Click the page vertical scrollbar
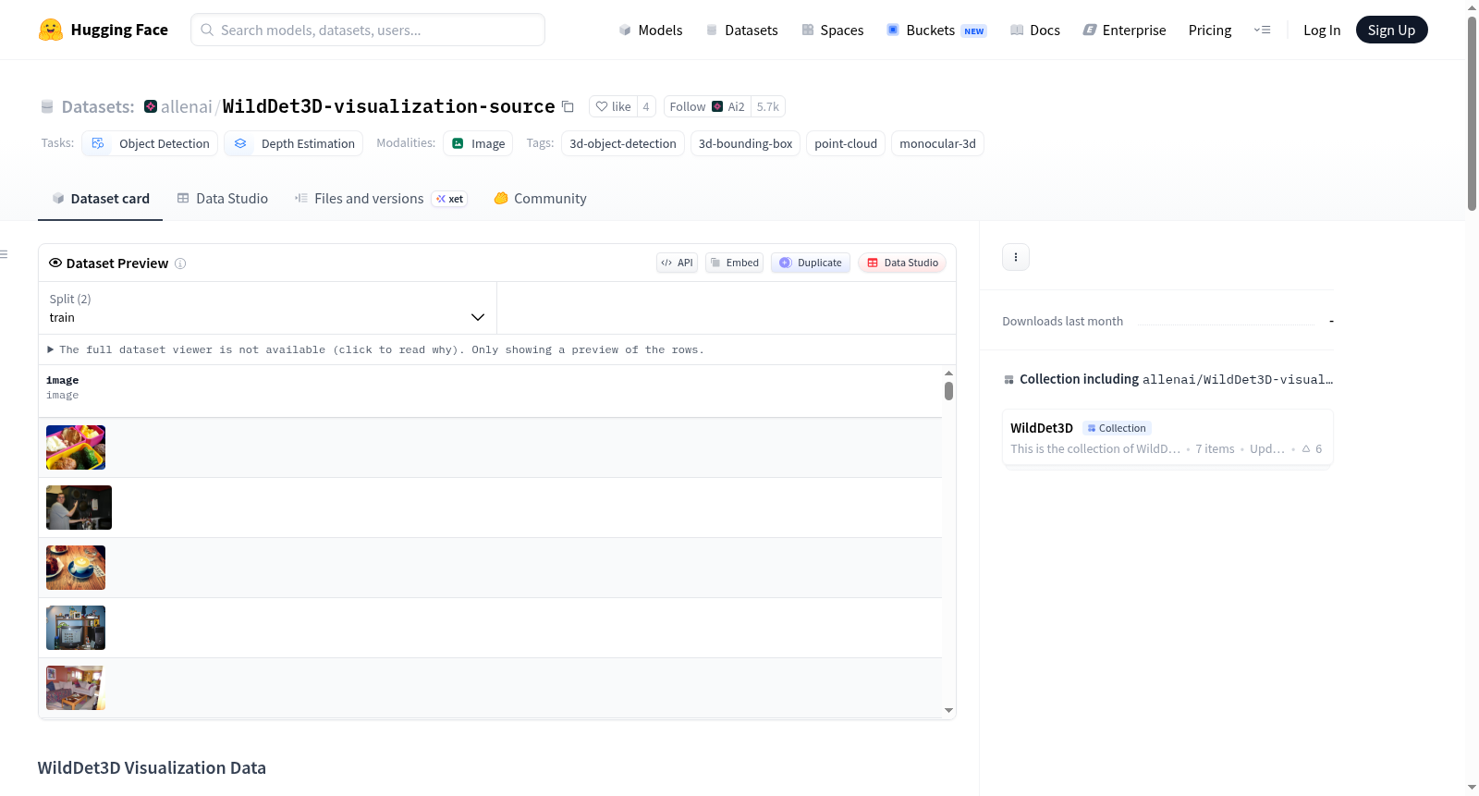 coord(1472,113)
